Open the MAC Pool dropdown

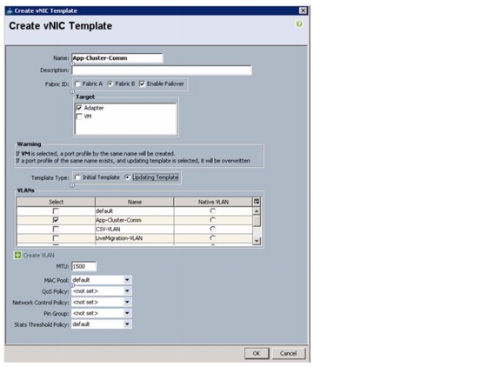coord(127,280)
